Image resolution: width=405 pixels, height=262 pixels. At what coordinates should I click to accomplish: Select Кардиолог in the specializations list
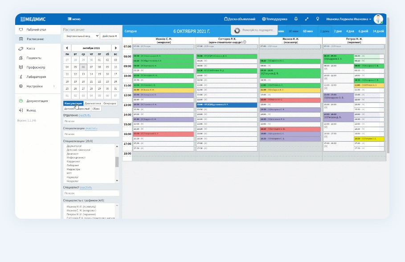click(x=74, y=161)
